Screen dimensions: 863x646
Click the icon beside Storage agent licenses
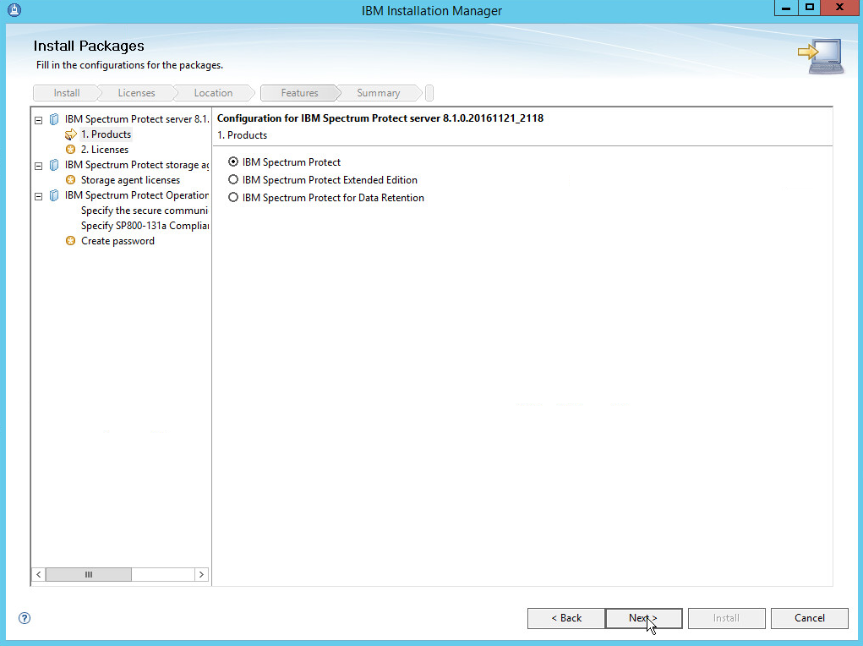pos(71,180)
